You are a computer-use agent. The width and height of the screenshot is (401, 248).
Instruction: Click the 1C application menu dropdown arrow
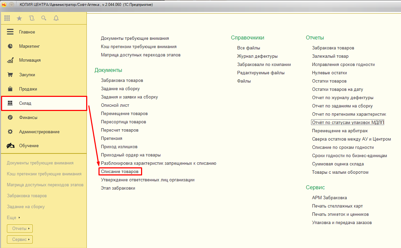click(x=12, y=4)
